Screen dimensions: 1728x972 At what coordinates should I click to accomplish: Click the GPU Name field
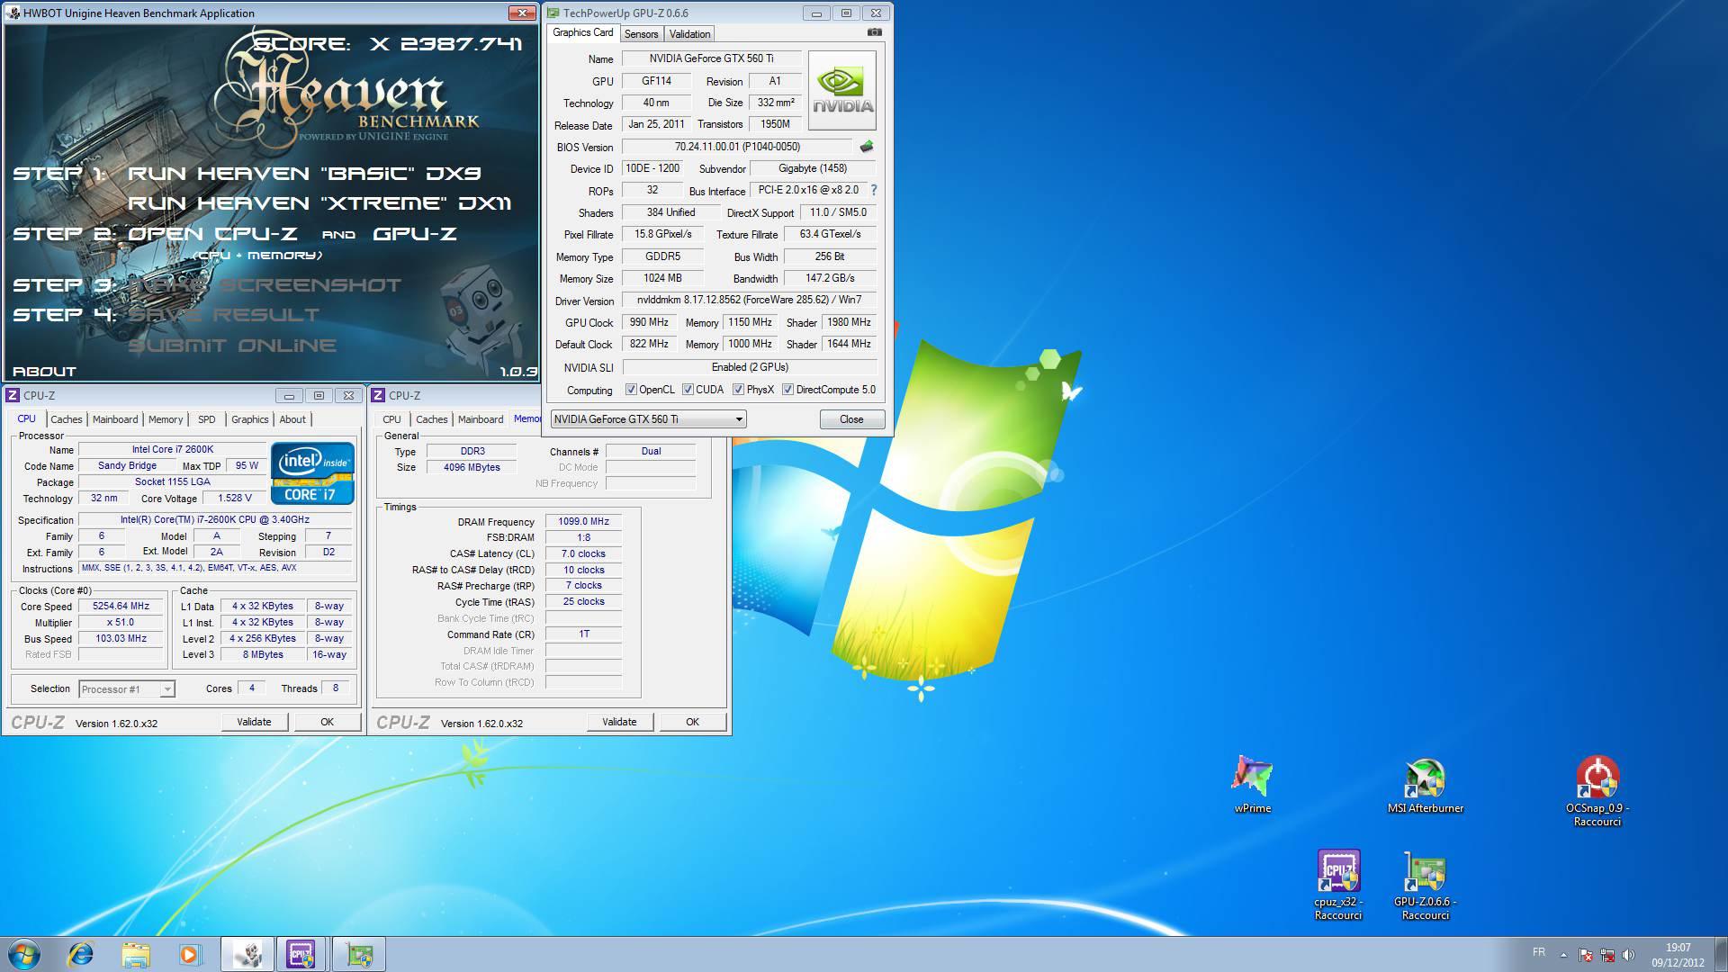click(710, 58)
